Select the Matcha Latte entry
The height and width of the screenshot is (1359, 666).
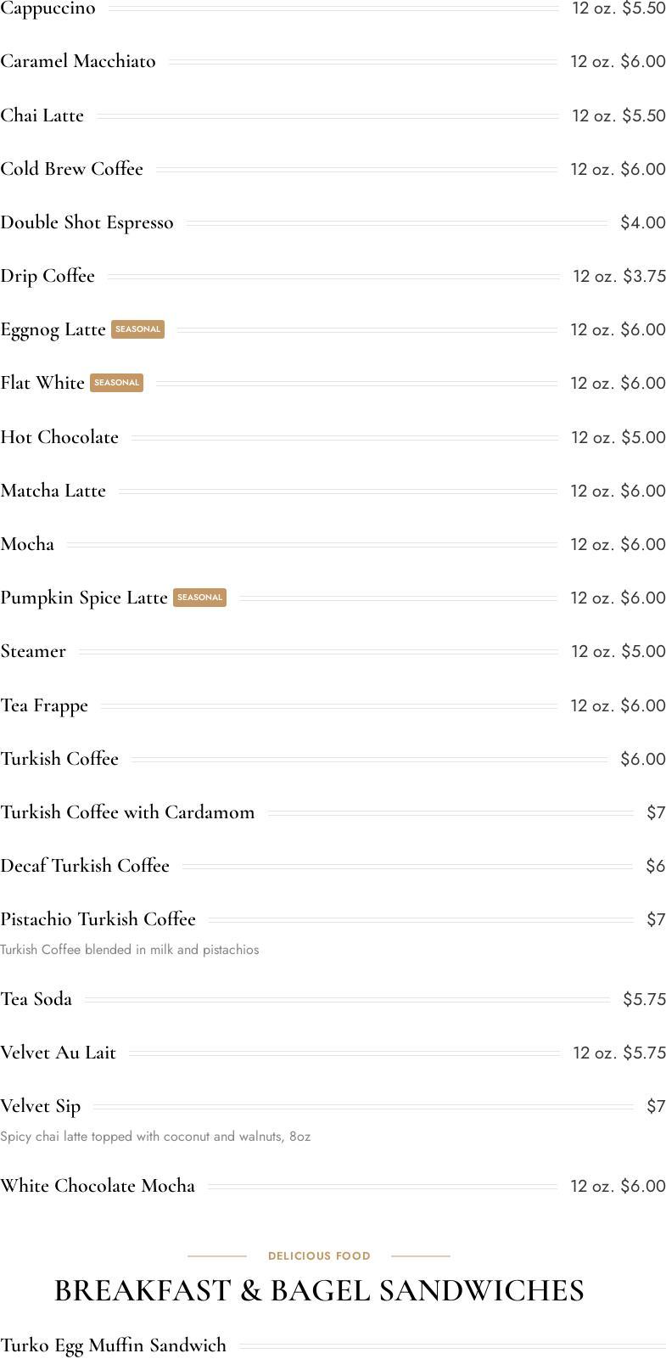point(53,491)
